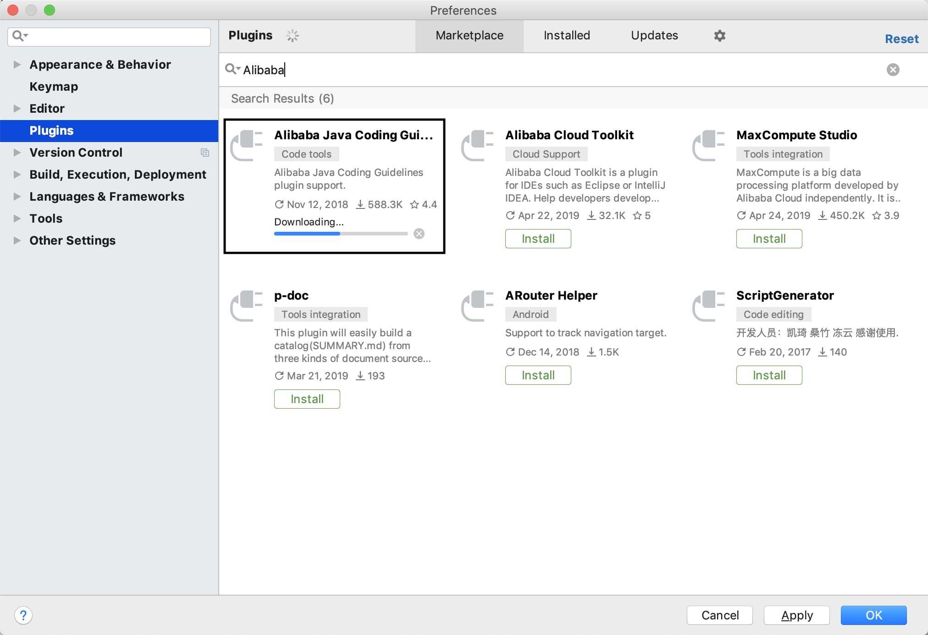Click the Alibaba Java Coding Guidelines plugin icon
Image resolution: width=928 pixels, height=635 pixels.
[x=247, y=146]
